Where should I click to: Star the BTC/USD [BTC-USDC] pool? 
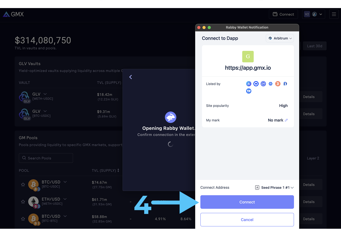pyautogui.click(x=23, y=185)
